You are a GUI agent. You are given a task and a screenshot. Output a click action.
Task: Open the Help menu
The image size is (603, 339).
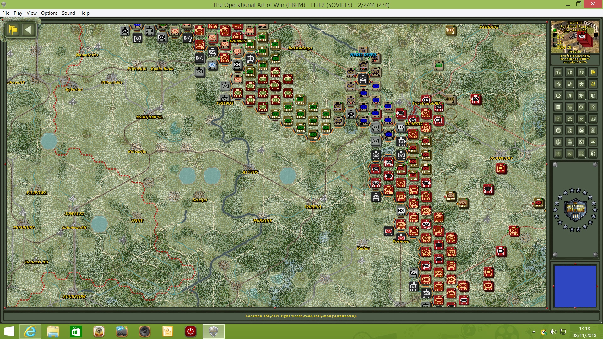[x=84, y=13]
